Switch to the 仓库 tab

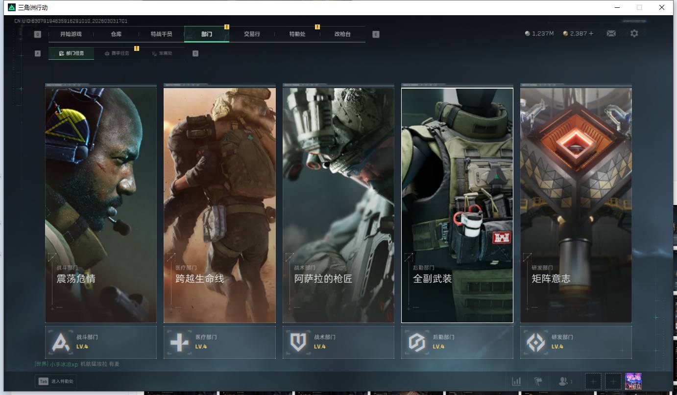[x=116, y=34]
